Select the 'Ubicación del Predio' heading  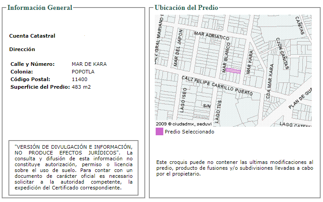186,8
